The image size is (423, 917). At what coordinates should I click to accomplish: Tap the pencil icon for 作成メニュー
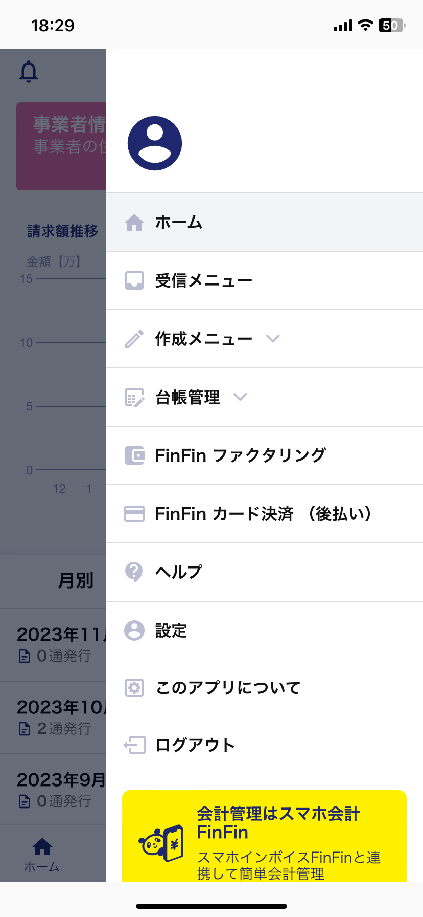[134, 339]
